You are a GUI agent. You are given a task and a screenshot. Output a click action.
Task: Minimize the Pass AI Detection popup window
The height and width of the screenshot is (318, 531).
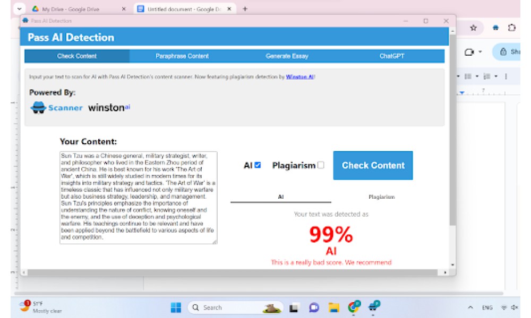[405, 21]
